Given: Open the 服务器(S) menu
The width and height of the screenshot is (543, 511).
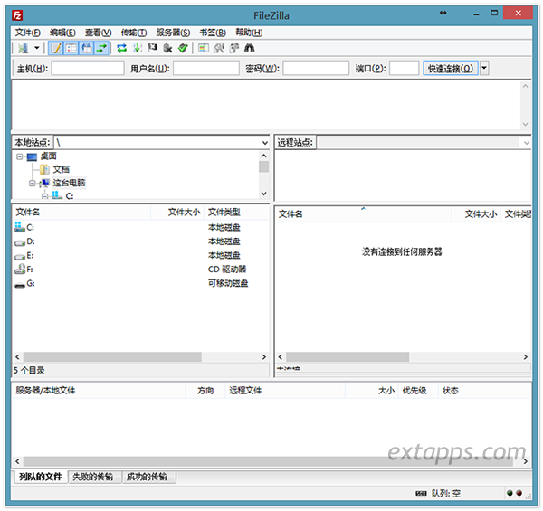Looking at the screenshot, I should 173,33.
